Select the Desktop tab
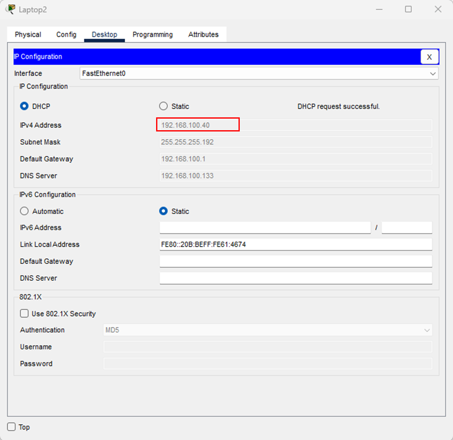Viewport: 453px width, 440px height. coord(104,34)
